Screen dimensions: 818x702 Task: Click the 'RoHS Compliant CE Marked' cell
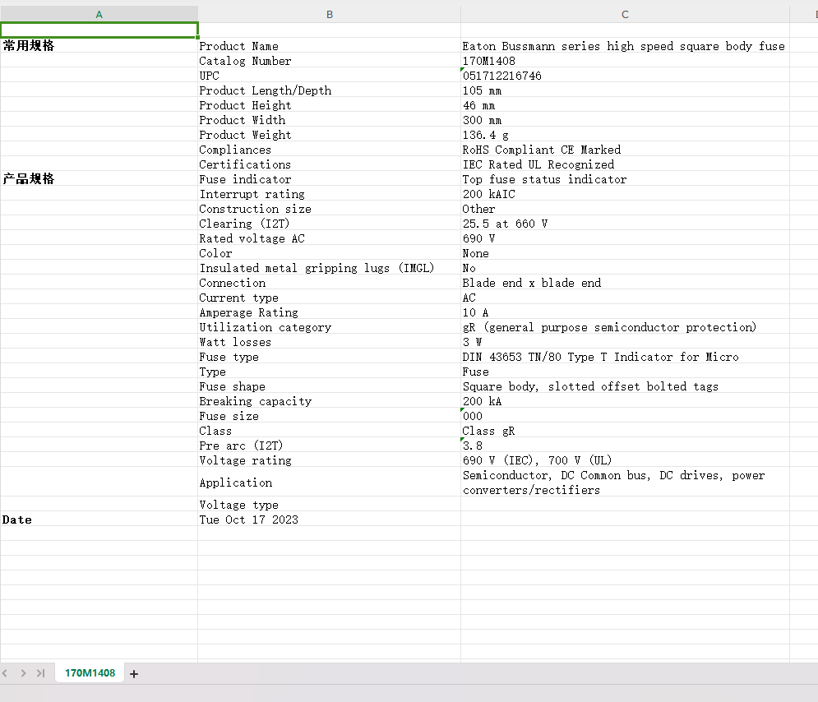point(625,150)
